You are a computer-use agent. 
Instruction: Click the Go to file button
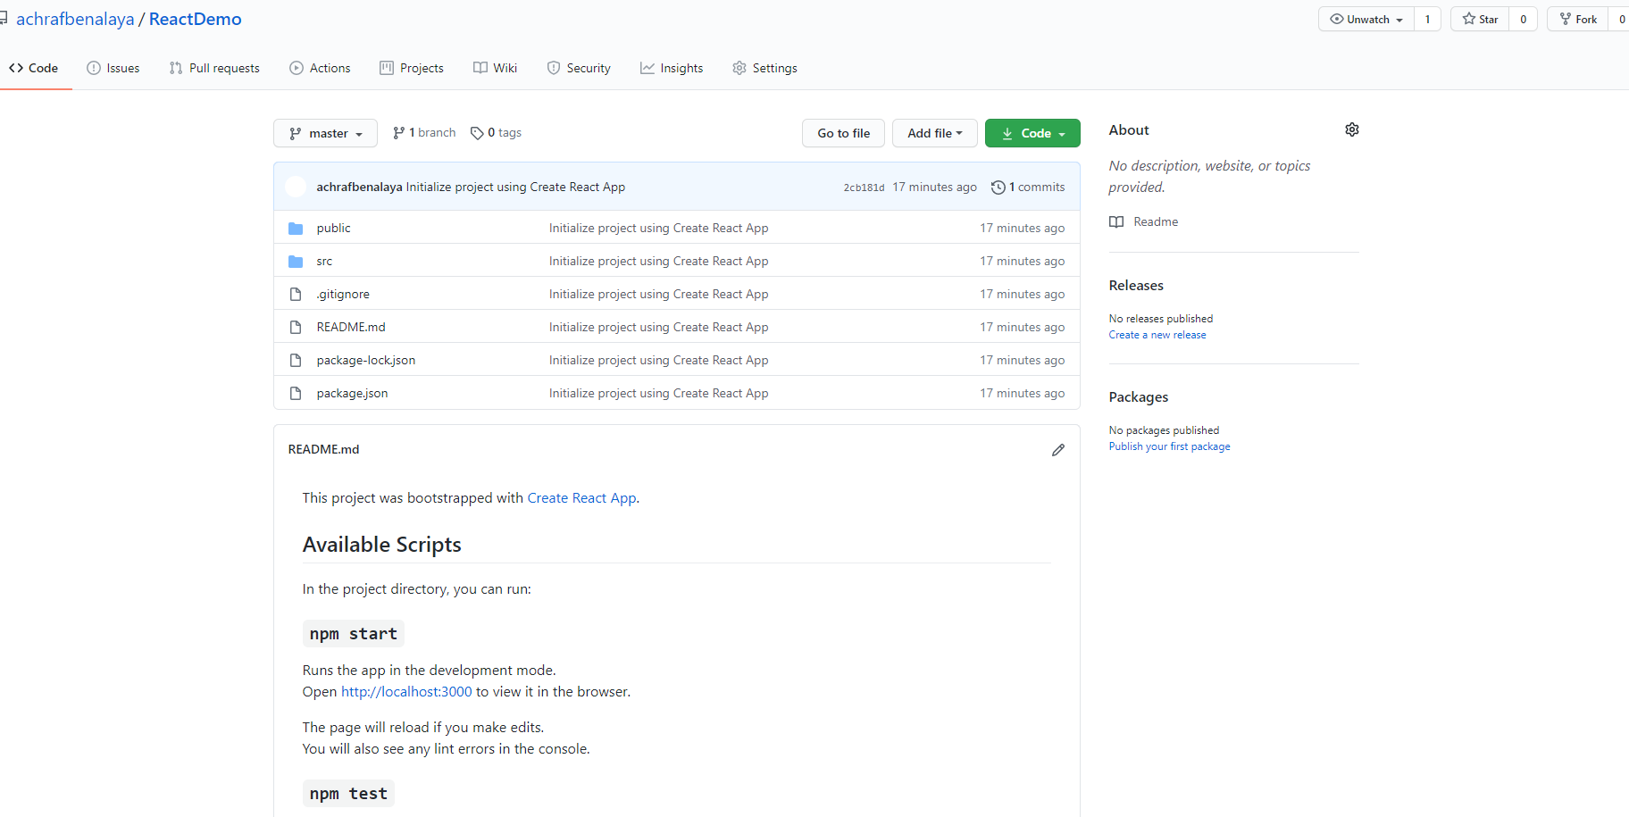point(842,132)
